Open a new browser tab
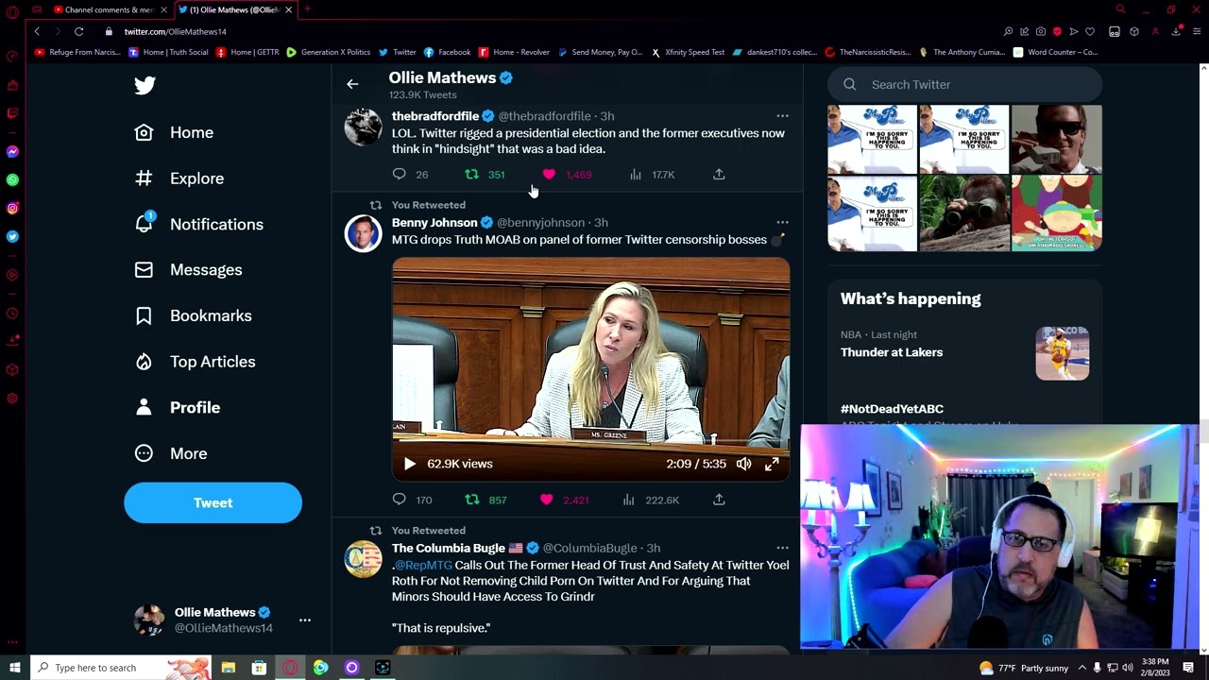The height and width of the screenshot is (680, 1209). (307, 9)
